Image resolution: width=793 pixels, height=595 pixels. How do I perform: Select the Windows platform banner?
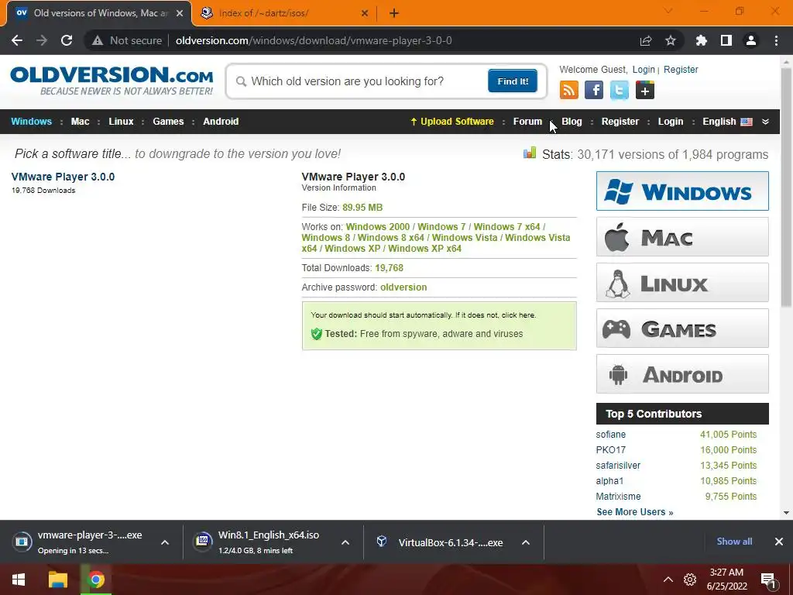(682, 191)
